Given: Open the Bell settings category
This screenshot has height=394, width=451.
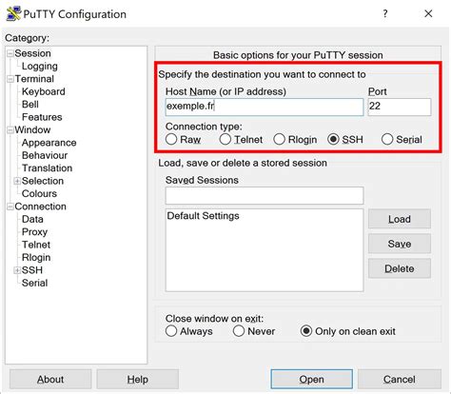Looking at the screenshot, I should [x=30, y=104].
